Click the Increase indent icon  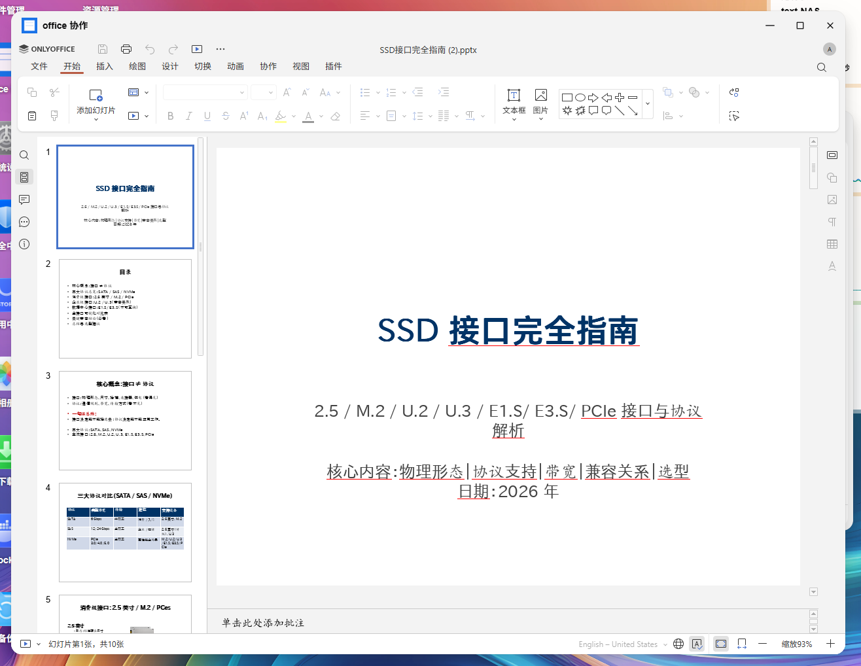444,92
